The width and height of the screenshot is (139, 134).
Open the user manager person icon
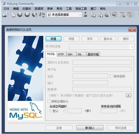[x=86, y=14]
